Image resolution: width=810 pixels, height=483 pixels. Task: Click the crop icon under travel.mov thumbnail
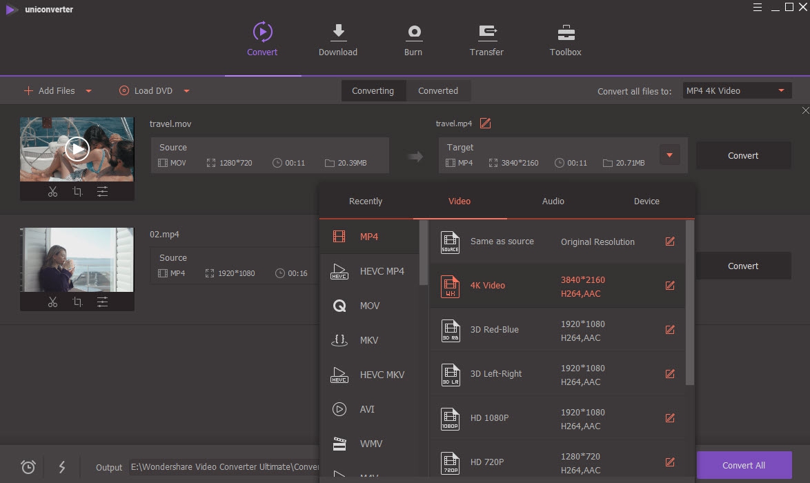[x=77, y=192]
